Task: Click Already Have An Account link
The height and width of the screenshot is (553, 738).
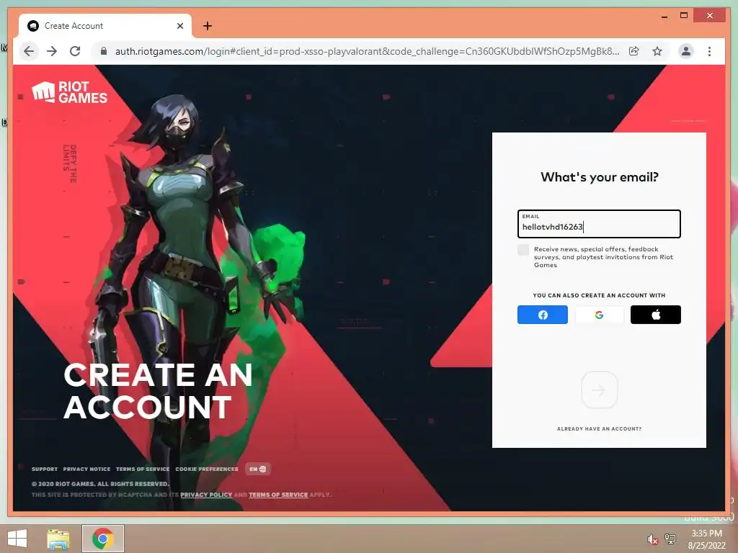Action: 599,429
